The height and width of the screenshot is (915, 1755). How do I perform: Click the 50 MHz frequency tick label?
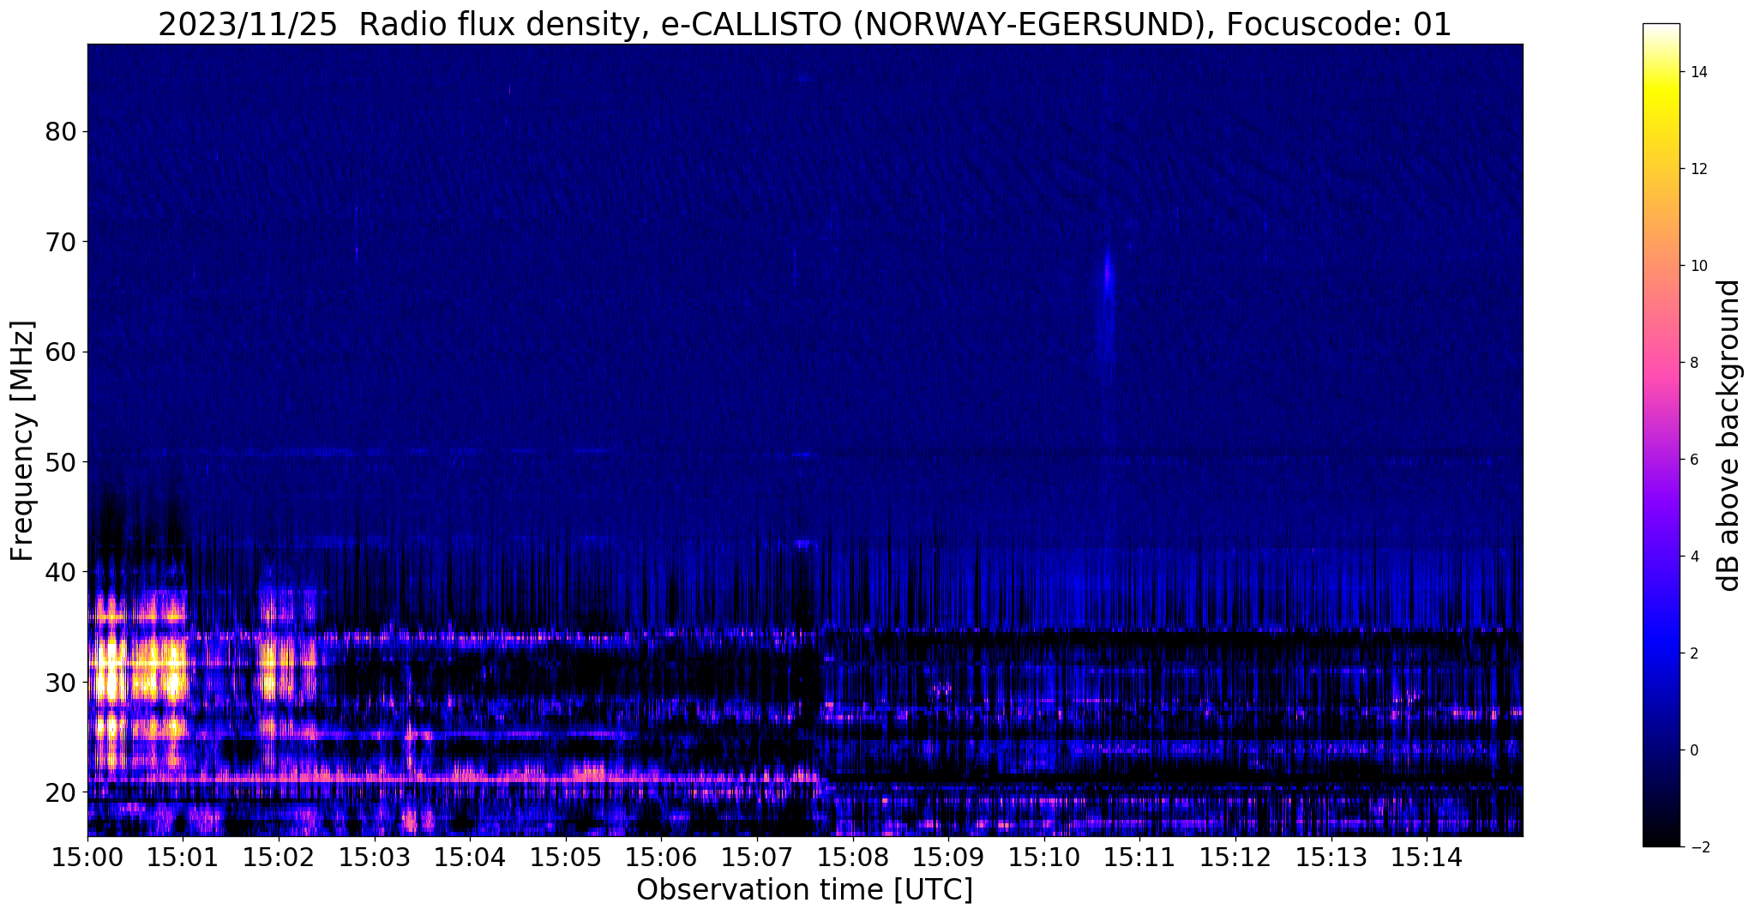(60, 462)
